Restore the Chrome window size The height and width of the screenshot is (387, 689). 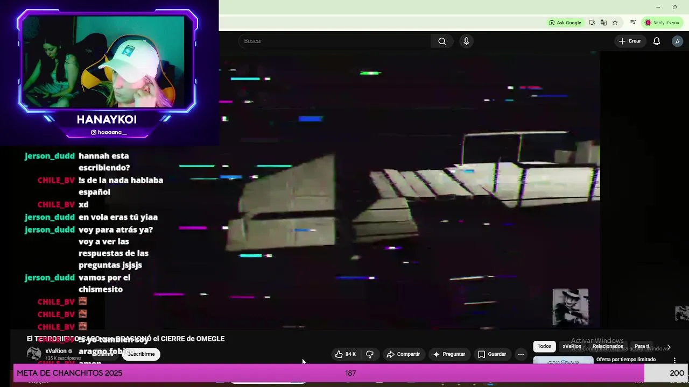674,7
